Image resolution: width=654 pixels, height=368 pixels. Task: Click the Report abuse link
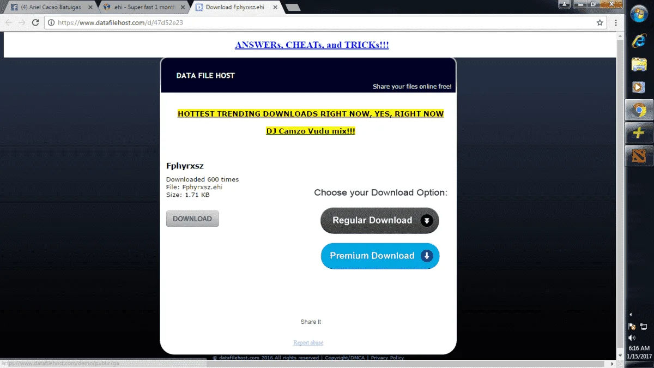coord(308,342)
